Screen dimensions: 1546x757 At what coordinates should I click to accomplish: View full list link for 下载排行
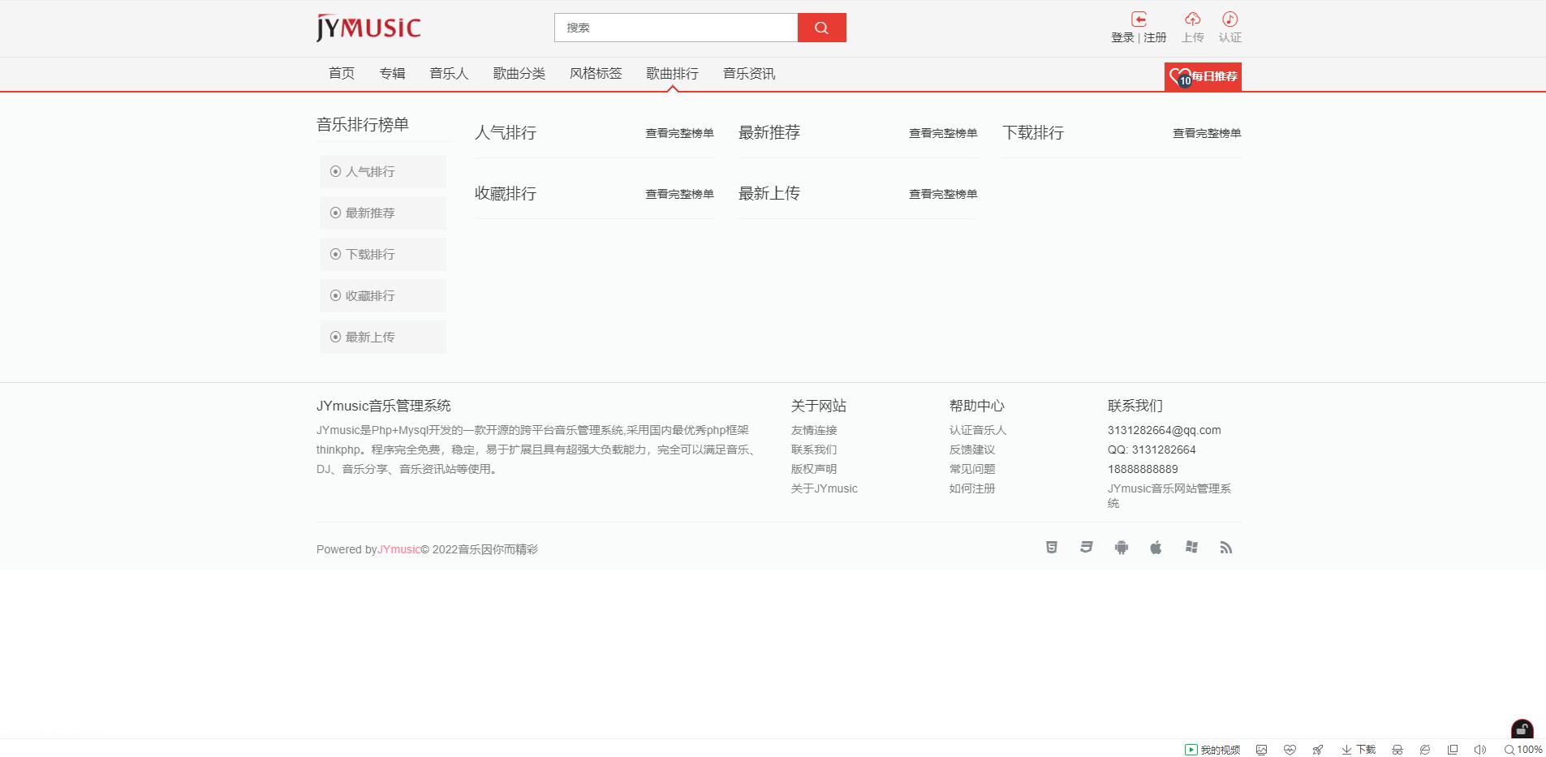tap(1206, 133)
